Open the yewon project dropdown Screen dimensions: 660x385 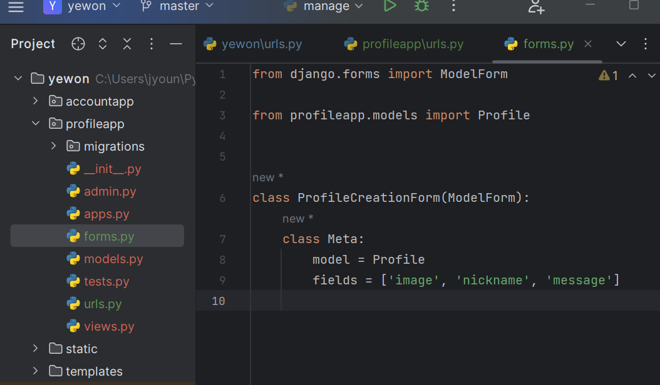pyautogui.click(x=82, y=6)
